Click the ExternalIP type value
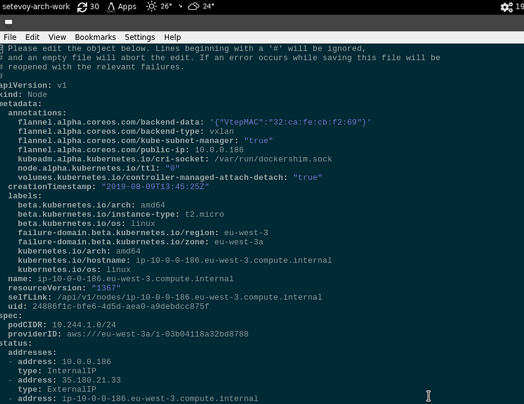This screenshot has height=404, width=524. coord(71,390)
